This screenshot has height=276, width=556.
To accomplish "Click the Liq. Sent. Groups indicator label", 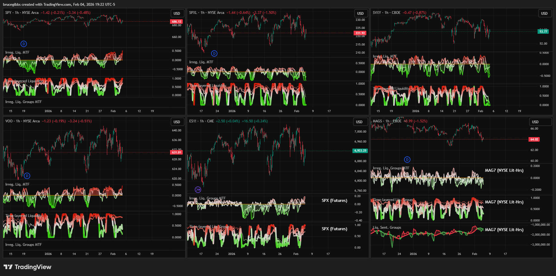I will point(387,227).
